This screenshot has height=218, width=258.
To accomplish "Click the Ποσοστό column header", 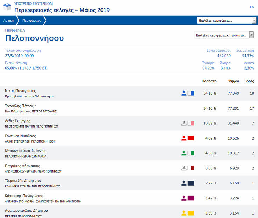I will pos(209,81).
